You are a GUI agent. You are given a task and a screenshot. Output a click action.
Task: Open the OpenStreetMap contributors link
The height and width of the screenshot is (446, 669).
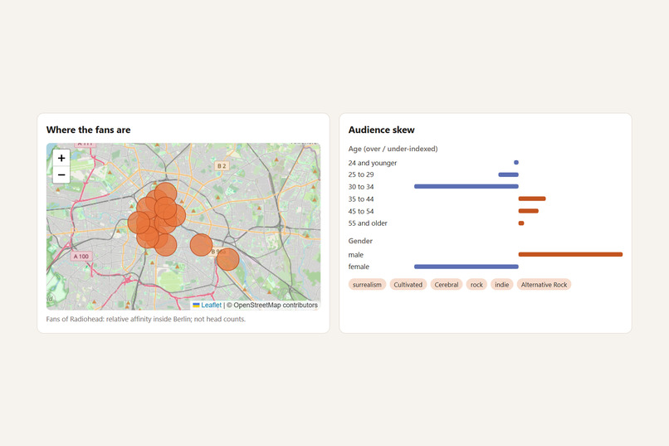click(276, 305)
